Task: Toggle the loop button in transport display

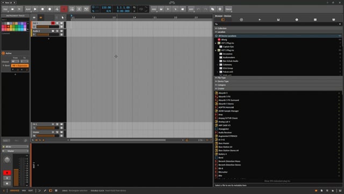Action: point(141,9)
